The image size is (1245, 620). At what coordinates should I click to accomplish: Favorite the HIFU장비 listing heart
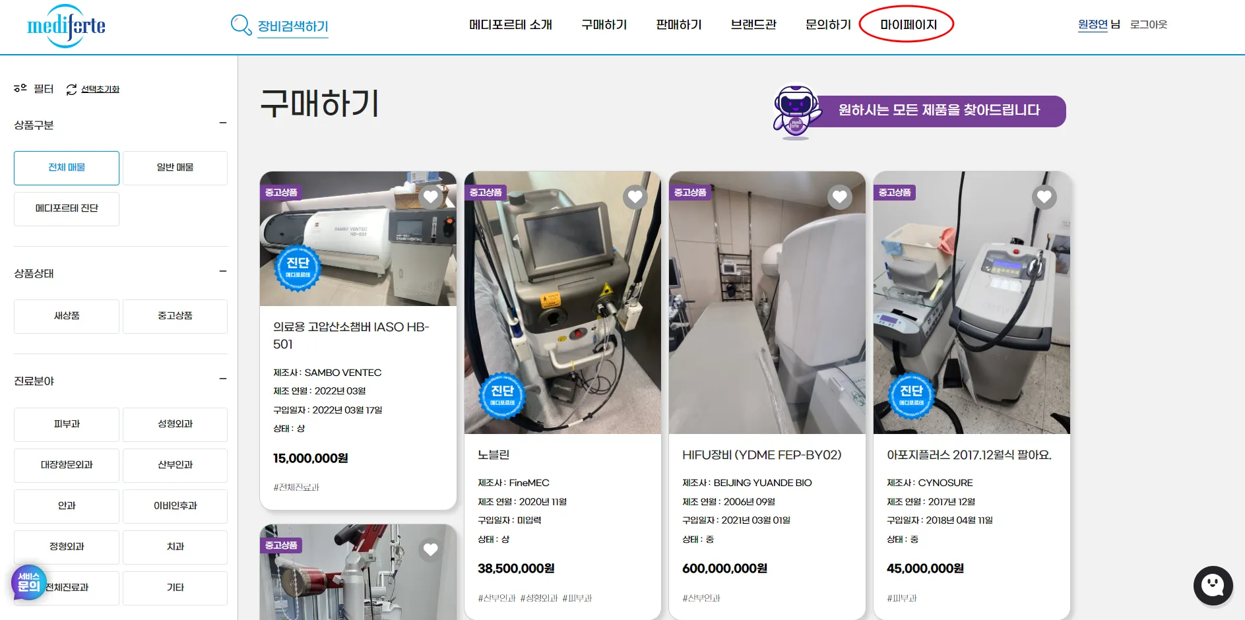[840, 197]
